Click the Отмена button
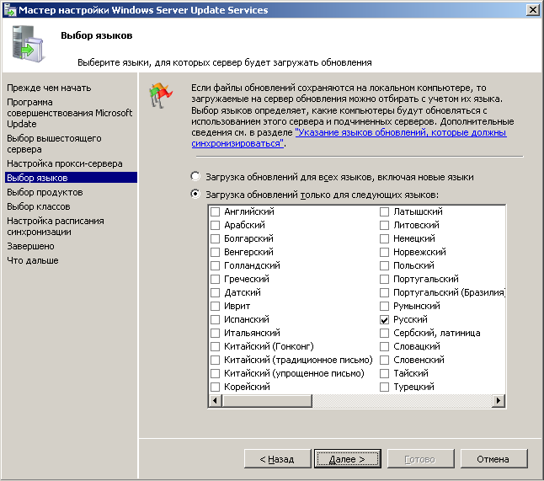 [x=493, y=459]
